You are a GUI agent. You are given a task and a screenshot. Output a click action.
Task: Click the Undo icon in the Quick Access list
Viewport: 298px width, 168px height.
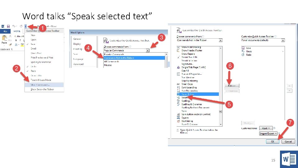pos(243,51)
